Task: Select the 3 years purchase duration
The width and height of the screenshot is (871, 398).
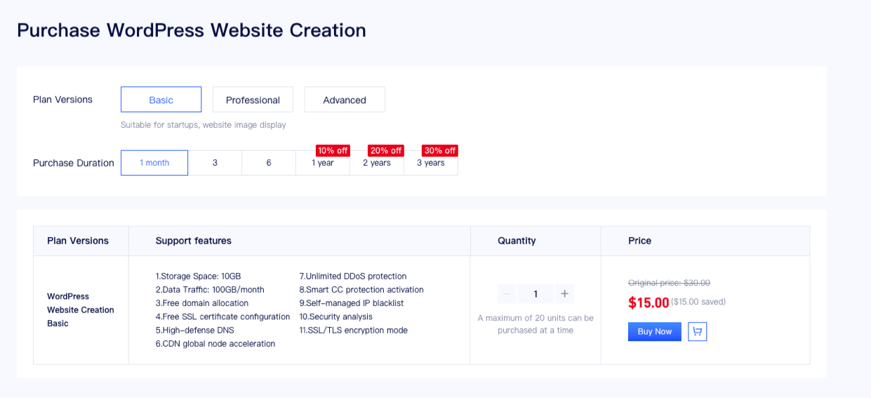Action: tap(431, 164)
